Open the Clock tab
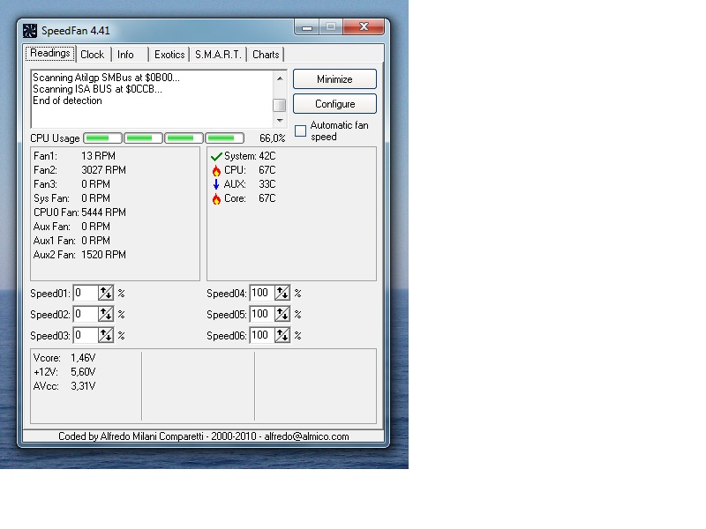The image size is (706, 529). 93,55
